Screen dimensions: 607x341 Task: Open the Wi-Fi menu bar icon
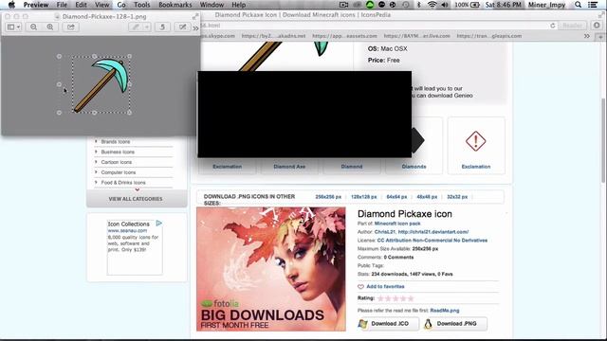432,5
